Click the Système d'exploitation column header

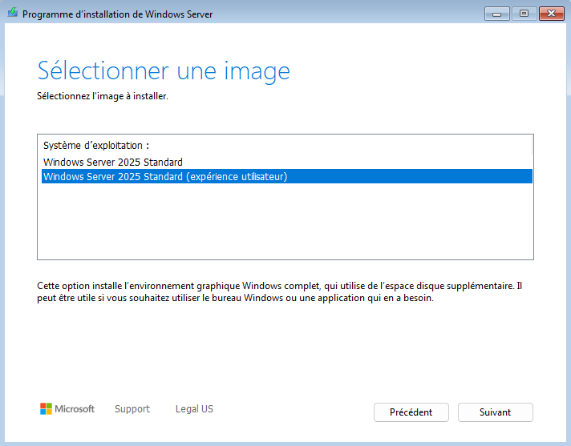96,146
